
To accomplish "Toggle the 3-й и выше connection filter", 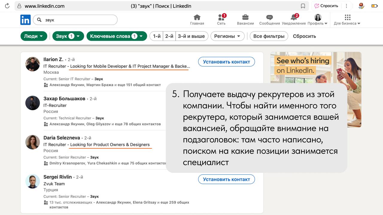I will [191, 36].
